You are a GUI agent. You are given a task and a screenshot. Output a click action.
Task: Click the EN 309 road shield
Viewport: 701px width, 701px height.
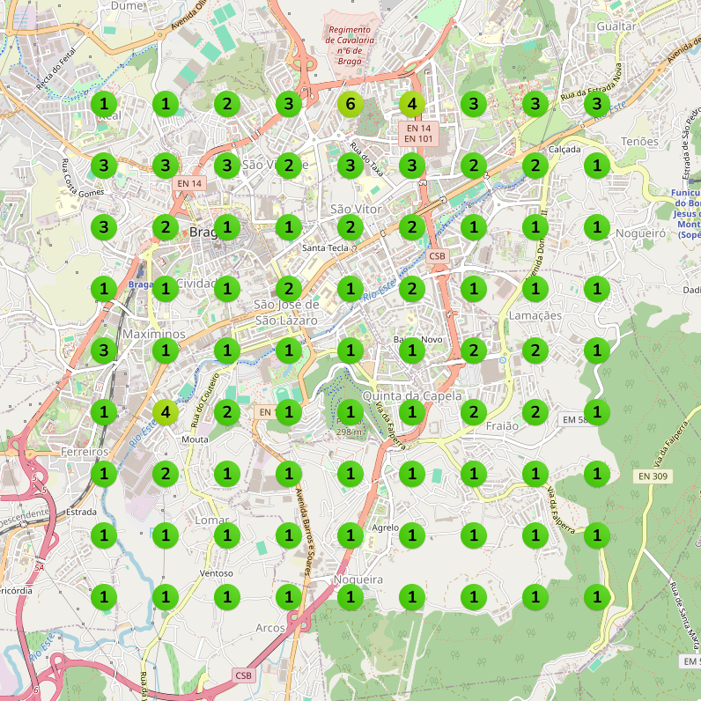[x=653, y=476]
